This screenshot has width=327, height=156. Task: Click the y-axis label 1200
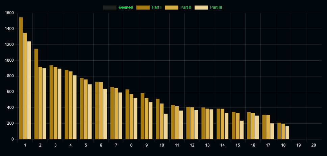(x=9, y=45)
